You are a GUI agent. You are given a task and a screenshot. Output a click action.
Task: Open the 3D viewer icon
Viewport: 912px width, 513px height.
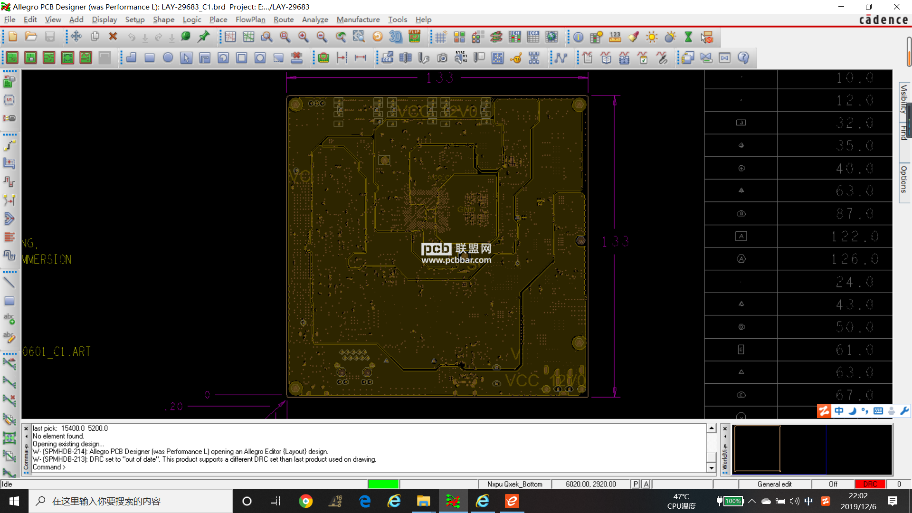396,37
